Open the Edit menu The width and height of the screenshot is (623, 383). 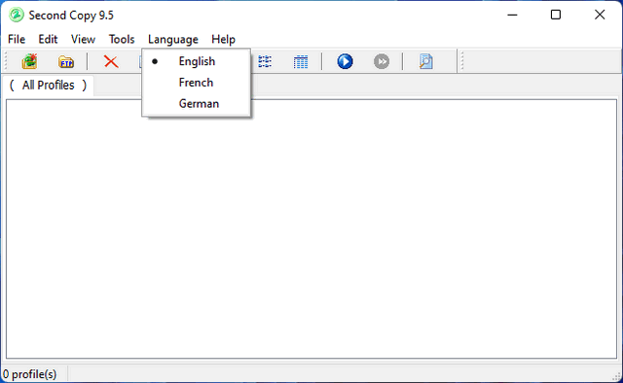[48, 39]
